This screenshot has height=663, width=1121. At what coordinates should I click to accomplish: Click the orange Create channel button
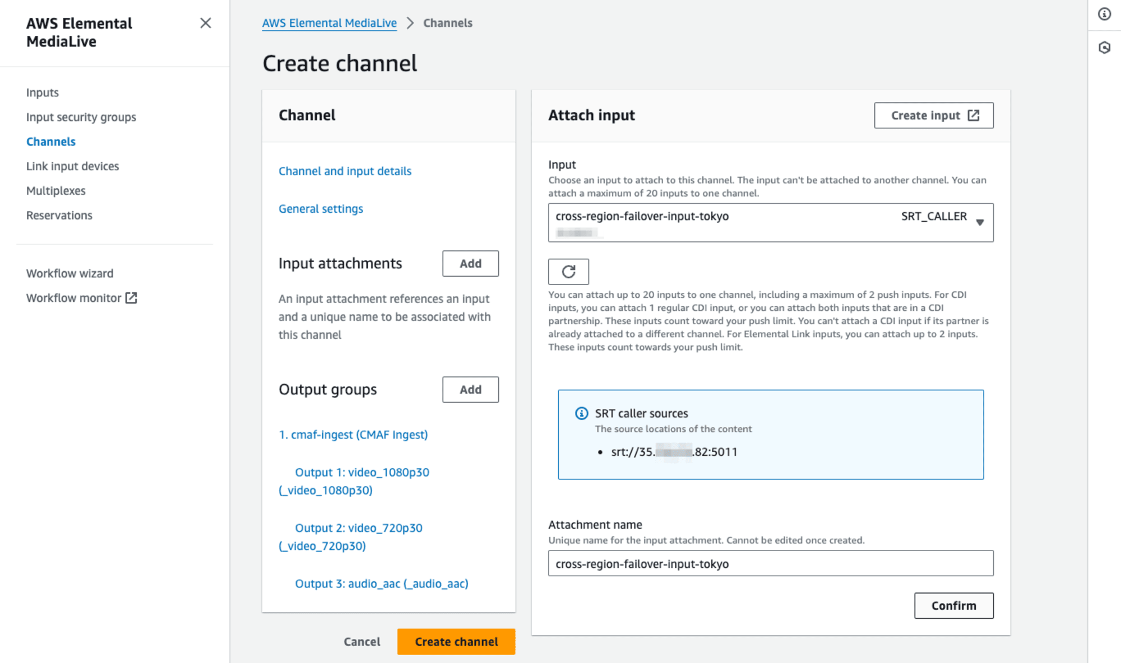456,642
